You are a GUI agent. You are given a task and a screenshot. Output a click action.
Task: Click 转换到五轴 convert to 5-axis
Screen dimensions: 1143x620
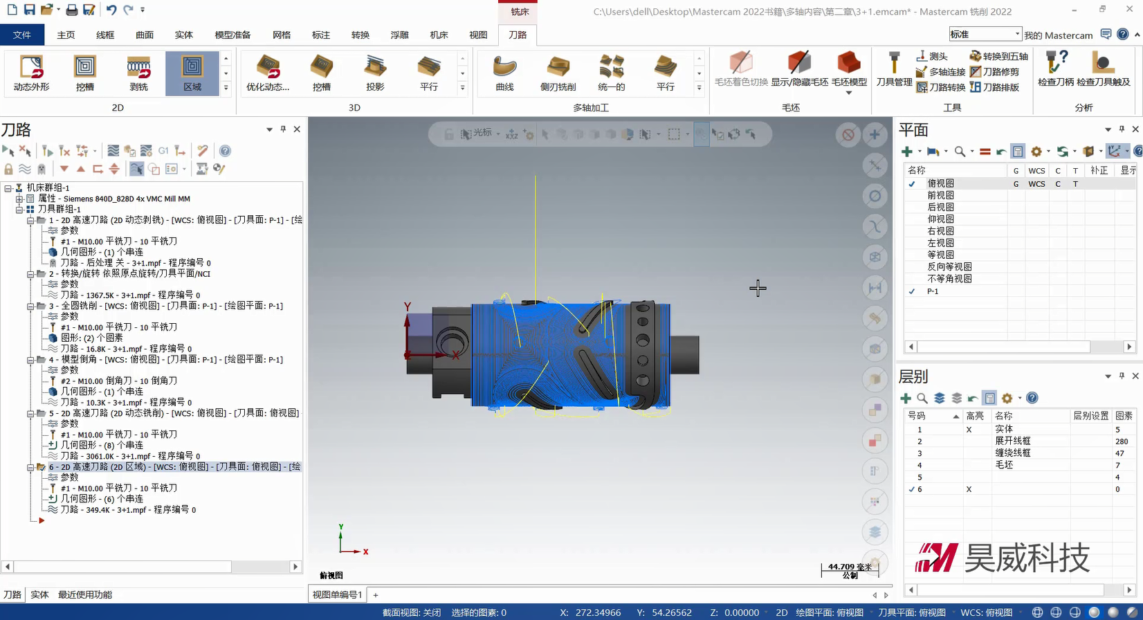(998, 56)
